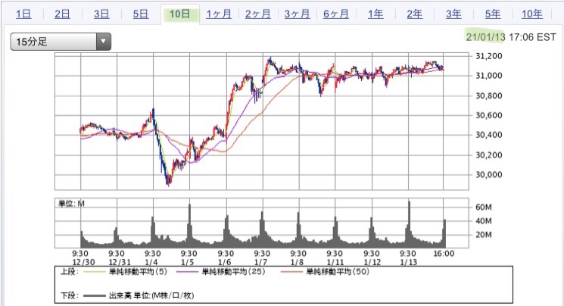The width and height of the screenshot is (564, 306).
Task: Click the 12/30 date axis label
Action: click(x=83, y=262)
